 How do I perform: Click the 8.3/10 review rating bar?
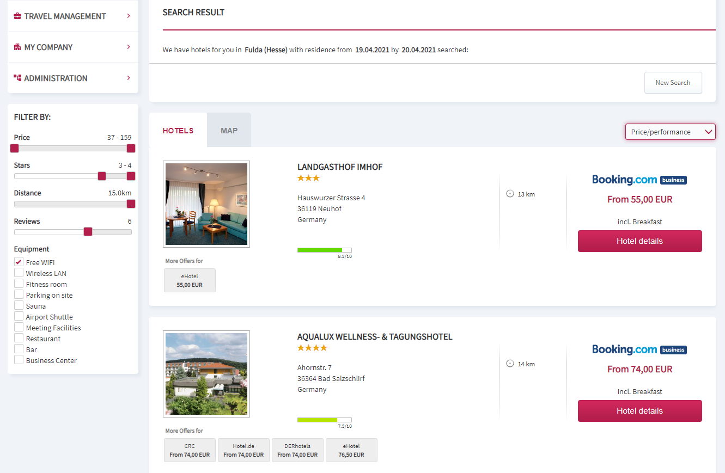(325, 250)
